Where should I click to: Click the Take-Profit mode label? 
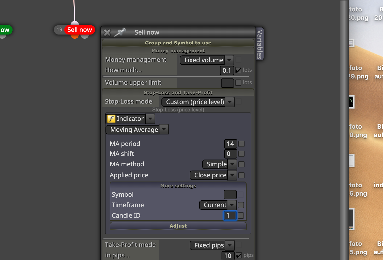point(130,245)
